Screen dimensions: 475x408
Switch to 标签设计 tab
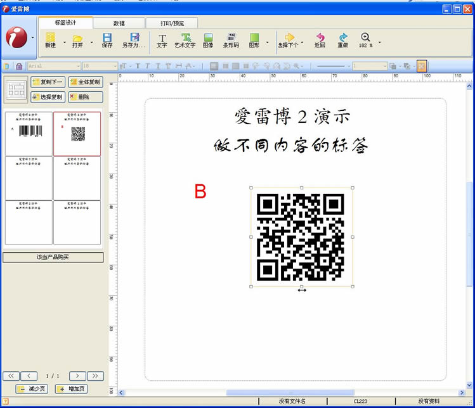(65, 23)
